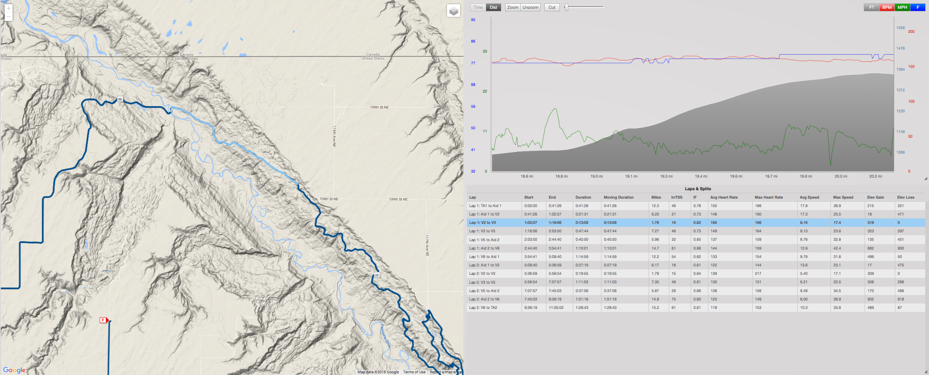
Task: Select lap row 'Lap 1: V5 to Aid 2'
Action: pyautogui.click(x=696, y=240)
